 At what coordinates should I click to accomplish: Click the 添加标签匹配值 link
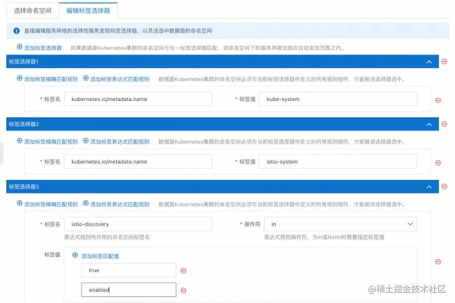coord(100,256)
